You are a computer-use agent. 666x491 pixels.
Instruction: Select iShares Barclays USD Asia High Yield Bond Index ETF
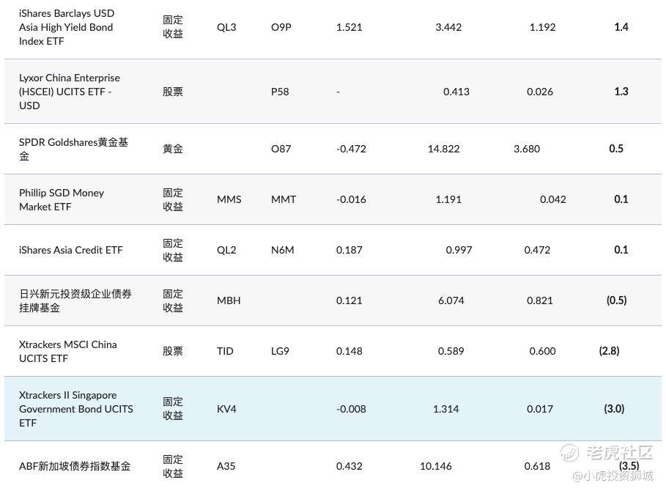67,27
